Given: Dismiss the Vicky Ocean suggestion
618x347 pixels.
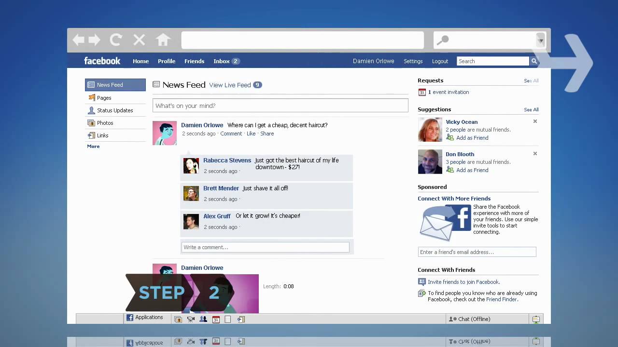Looking at the screenshot, I should [535, 121].
